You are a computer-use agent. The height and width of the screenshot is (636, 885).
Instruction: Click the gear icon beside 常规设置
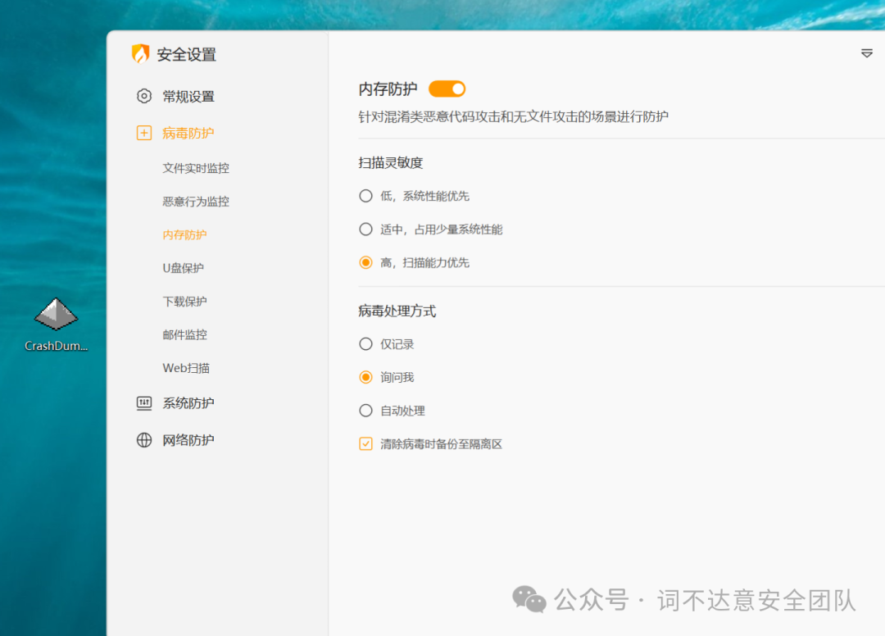144,96
